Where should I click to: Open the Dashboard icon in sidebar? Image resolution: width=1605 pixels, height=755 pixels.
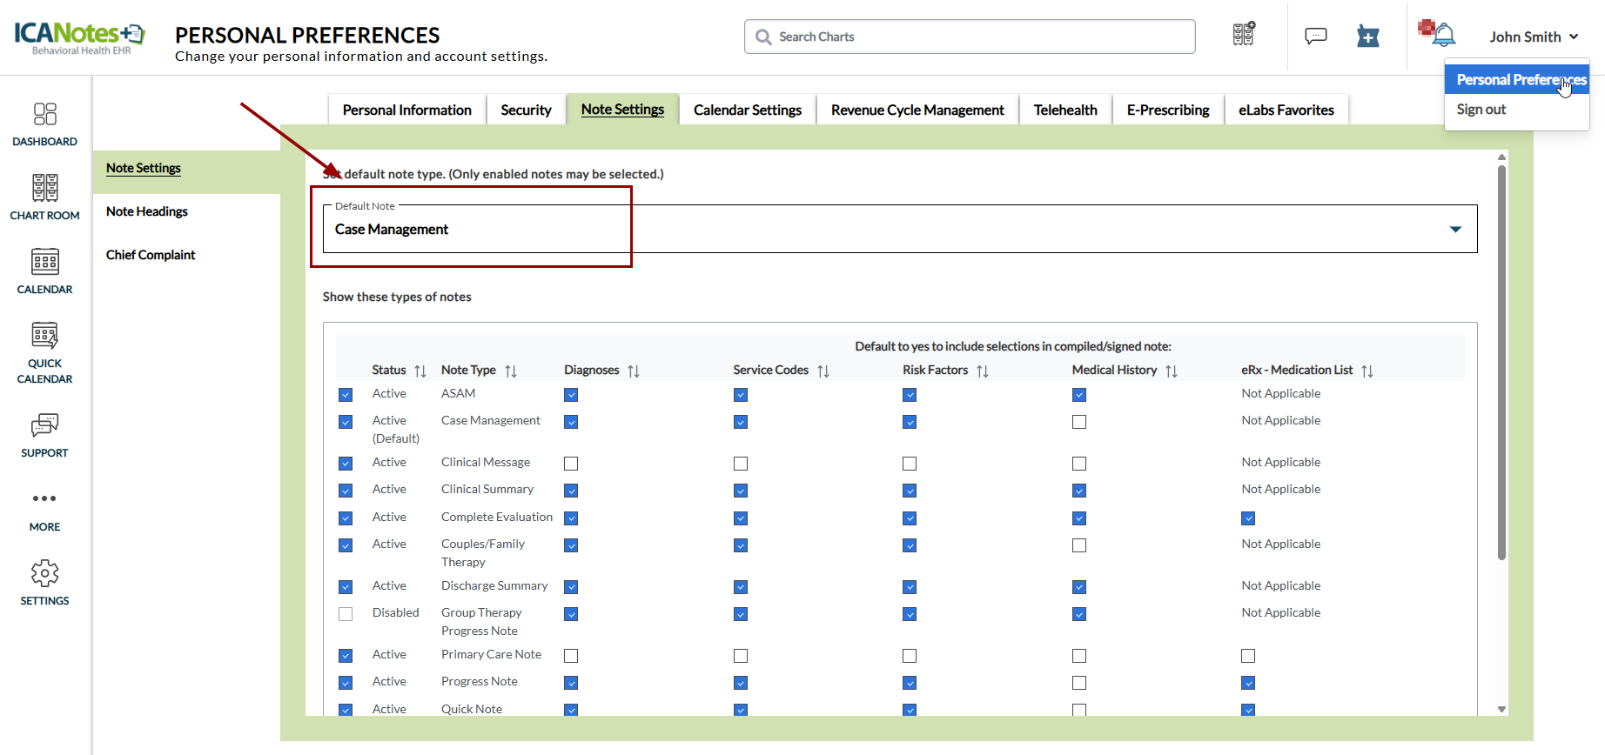44,115
